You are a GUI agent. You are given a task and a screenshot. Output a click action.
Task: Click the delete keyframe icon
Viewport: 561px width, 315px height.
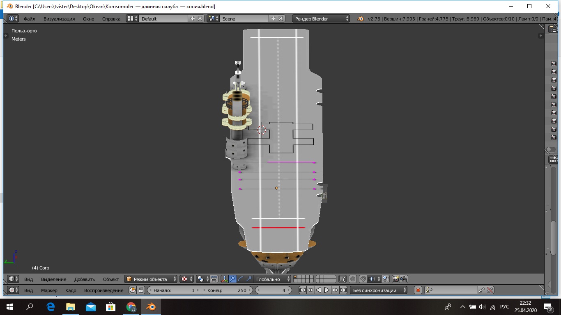490,290
